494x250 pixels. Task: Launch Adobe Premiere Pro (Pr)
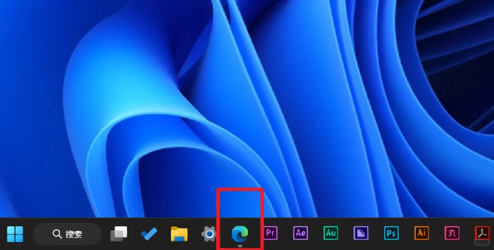(x=270, y=233)
